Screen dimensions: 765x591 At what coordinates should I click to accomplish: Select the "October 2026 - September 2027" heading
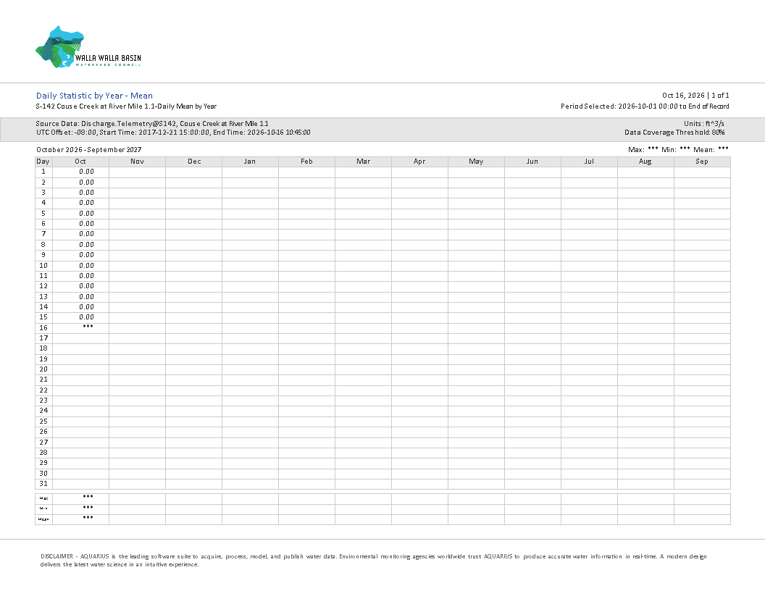click(89, 150)
